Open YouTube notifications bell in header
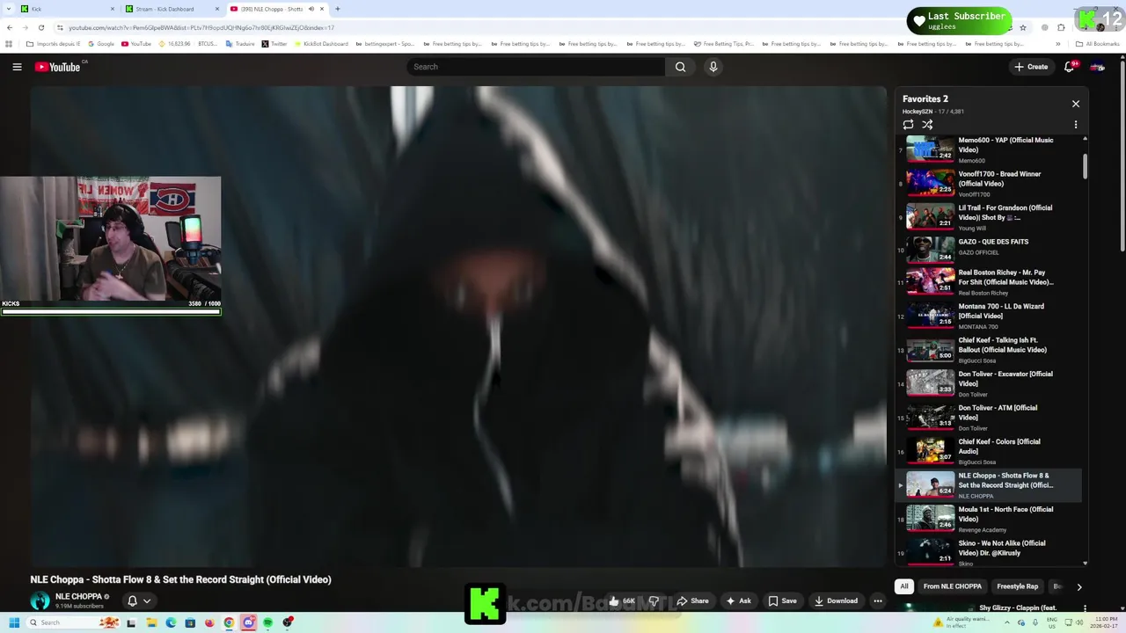 (1070, 67)
